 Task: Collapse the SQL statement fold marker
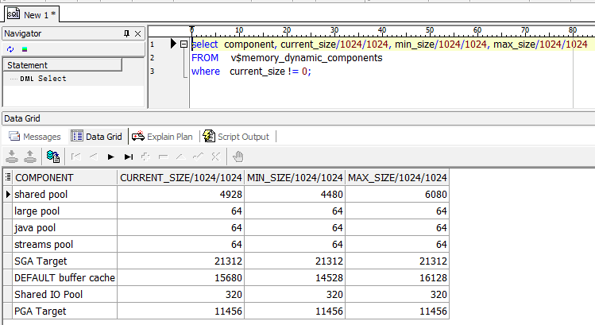[184, 44]
